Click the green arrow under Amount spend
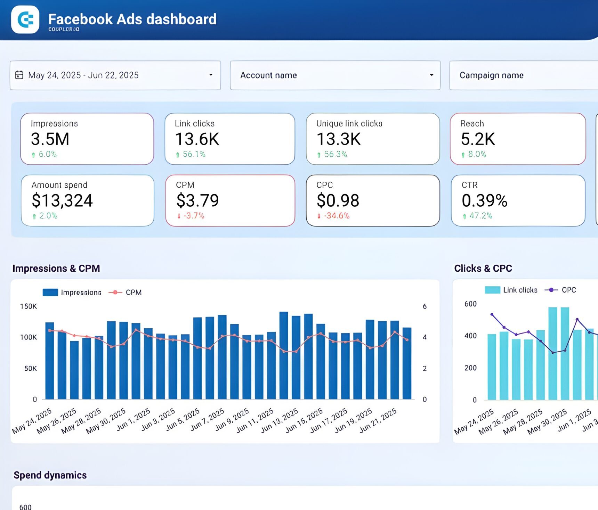Screen dimensions: 598x510 coord(34,216)
